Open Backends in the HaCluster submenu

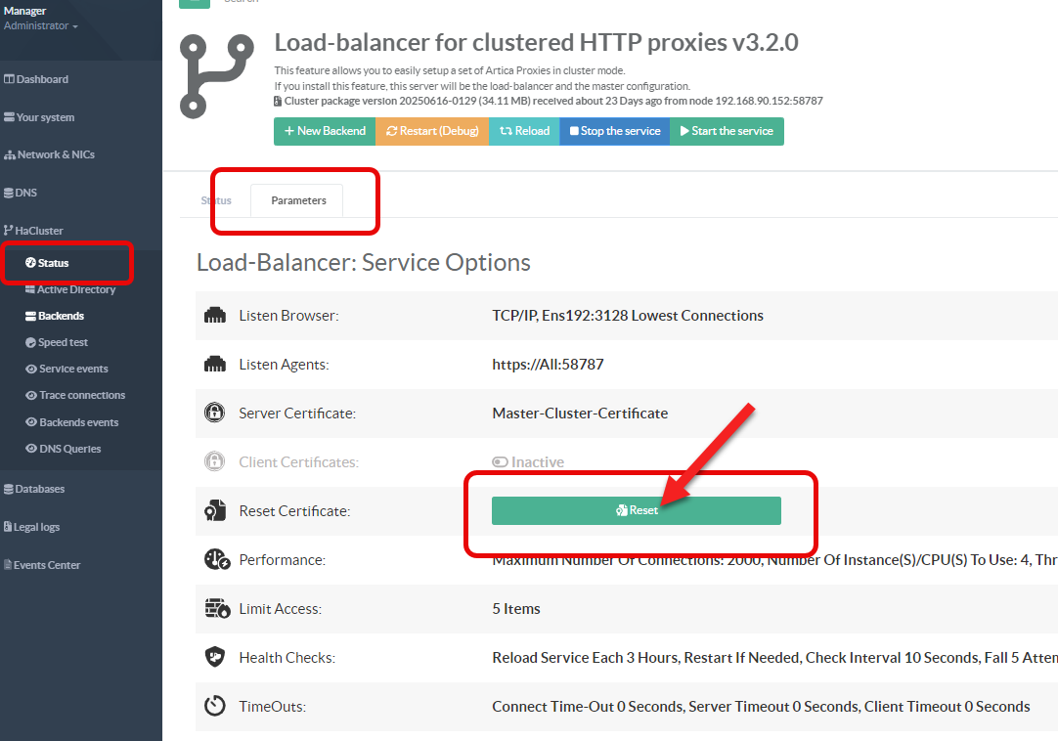[61, 316]
